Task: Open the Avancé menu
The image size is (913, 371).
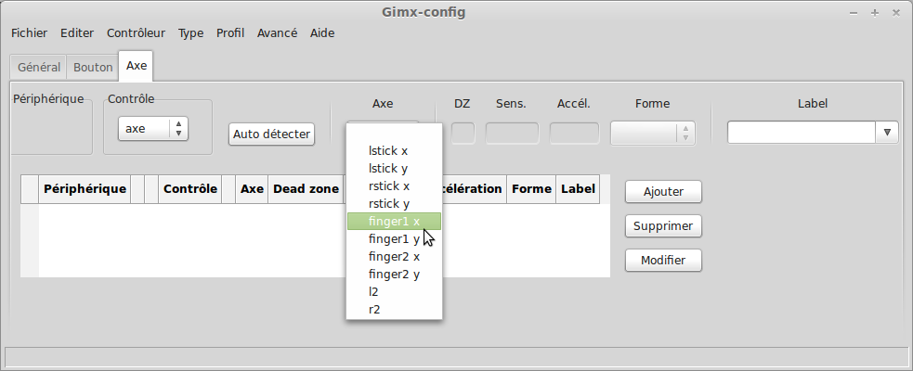Action: pyautogui.click(x=277, y=33)
